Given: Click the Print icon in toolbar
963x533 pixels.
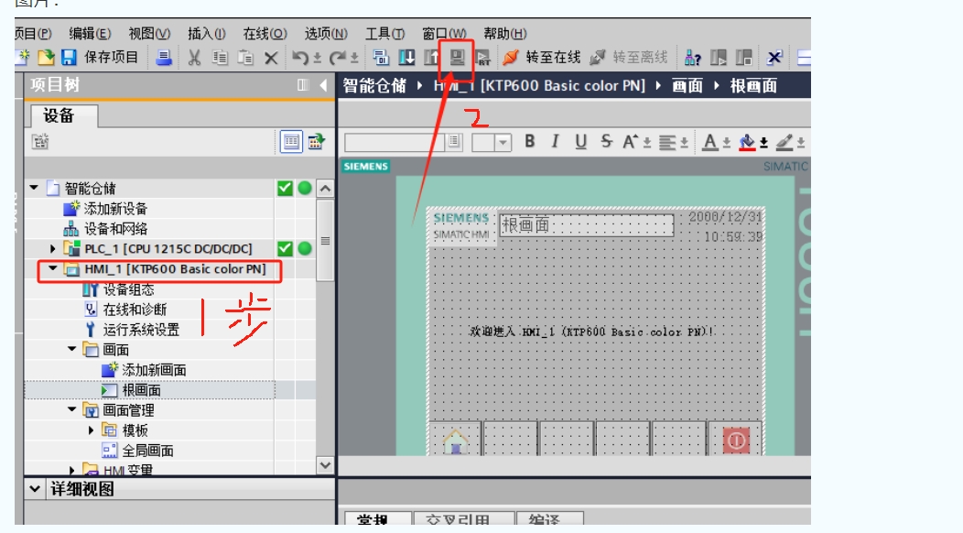Looking at the screenshot, I should pos(163,58).
